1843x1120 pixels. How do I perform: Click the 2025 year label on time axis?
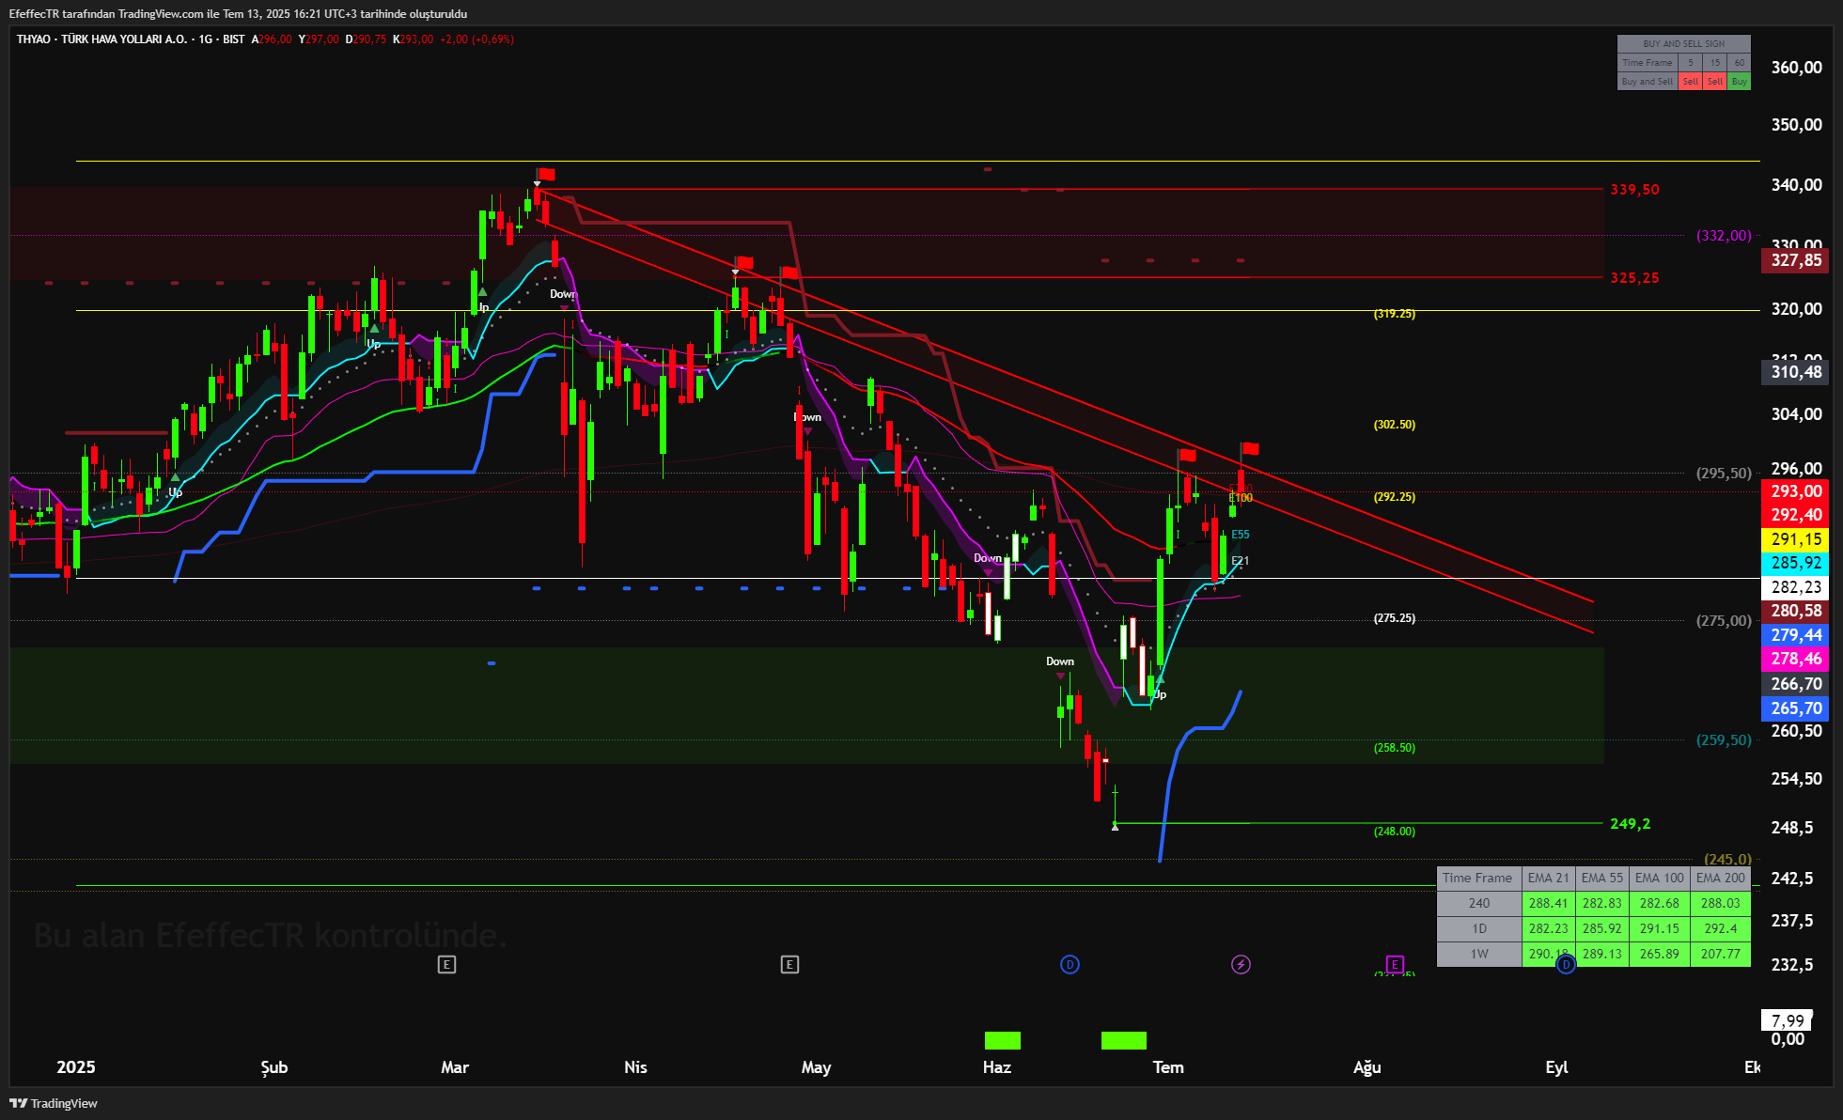76,1067
